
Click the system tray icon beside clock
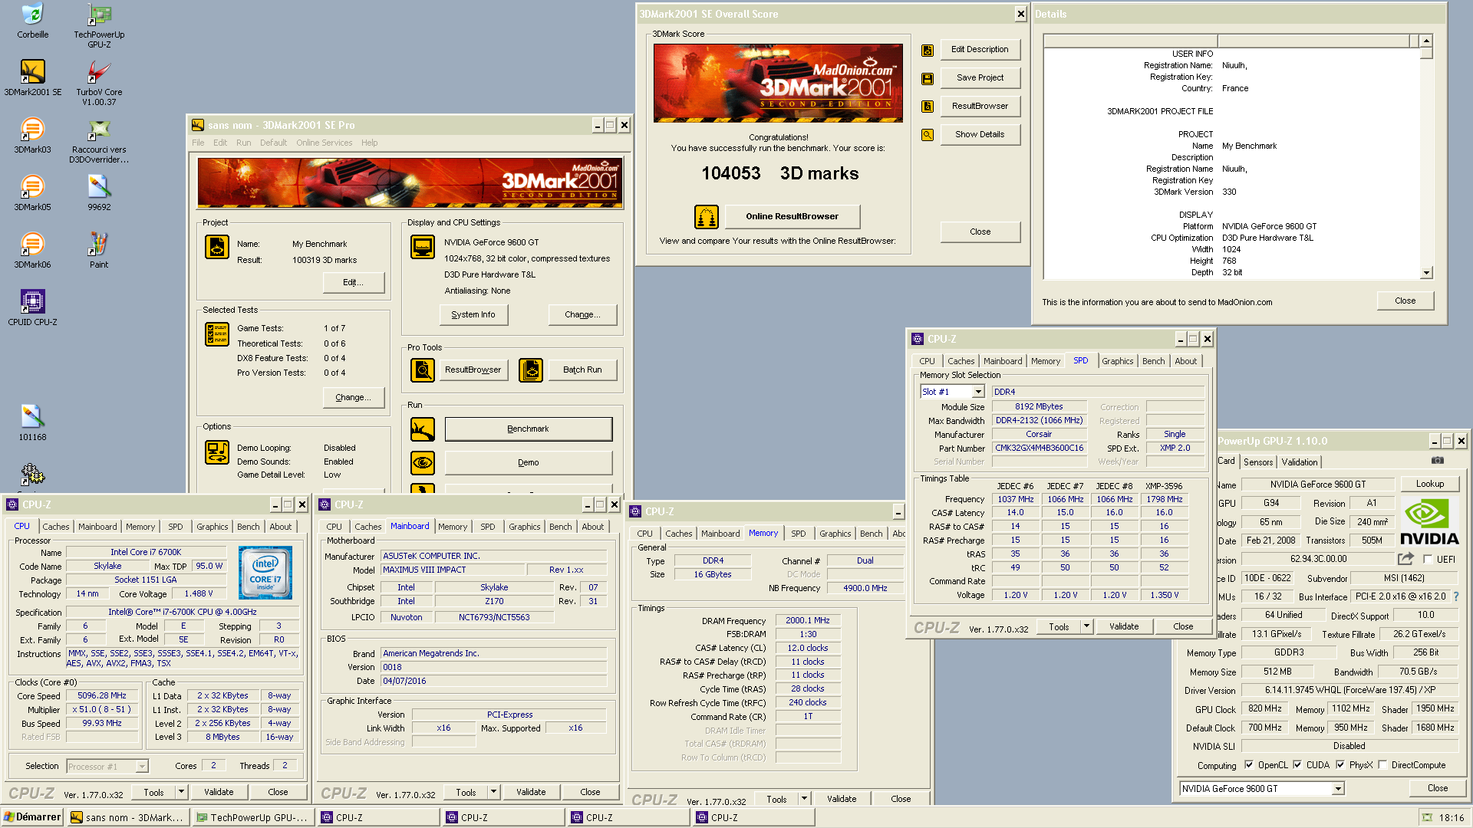click(x=1427, y=818)
